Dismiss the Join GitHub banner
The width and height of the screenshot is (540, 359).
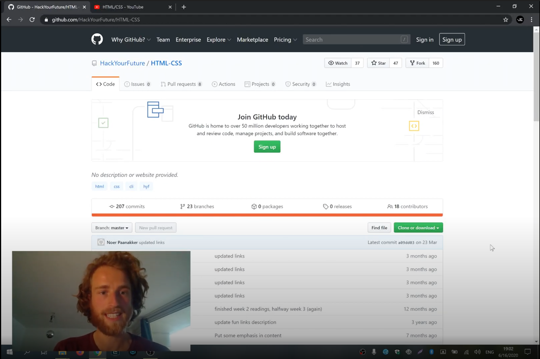[425, 112]
